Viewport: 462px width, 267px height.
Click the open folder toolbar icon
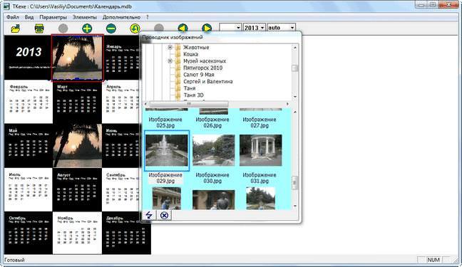click(x=15, y=28)
